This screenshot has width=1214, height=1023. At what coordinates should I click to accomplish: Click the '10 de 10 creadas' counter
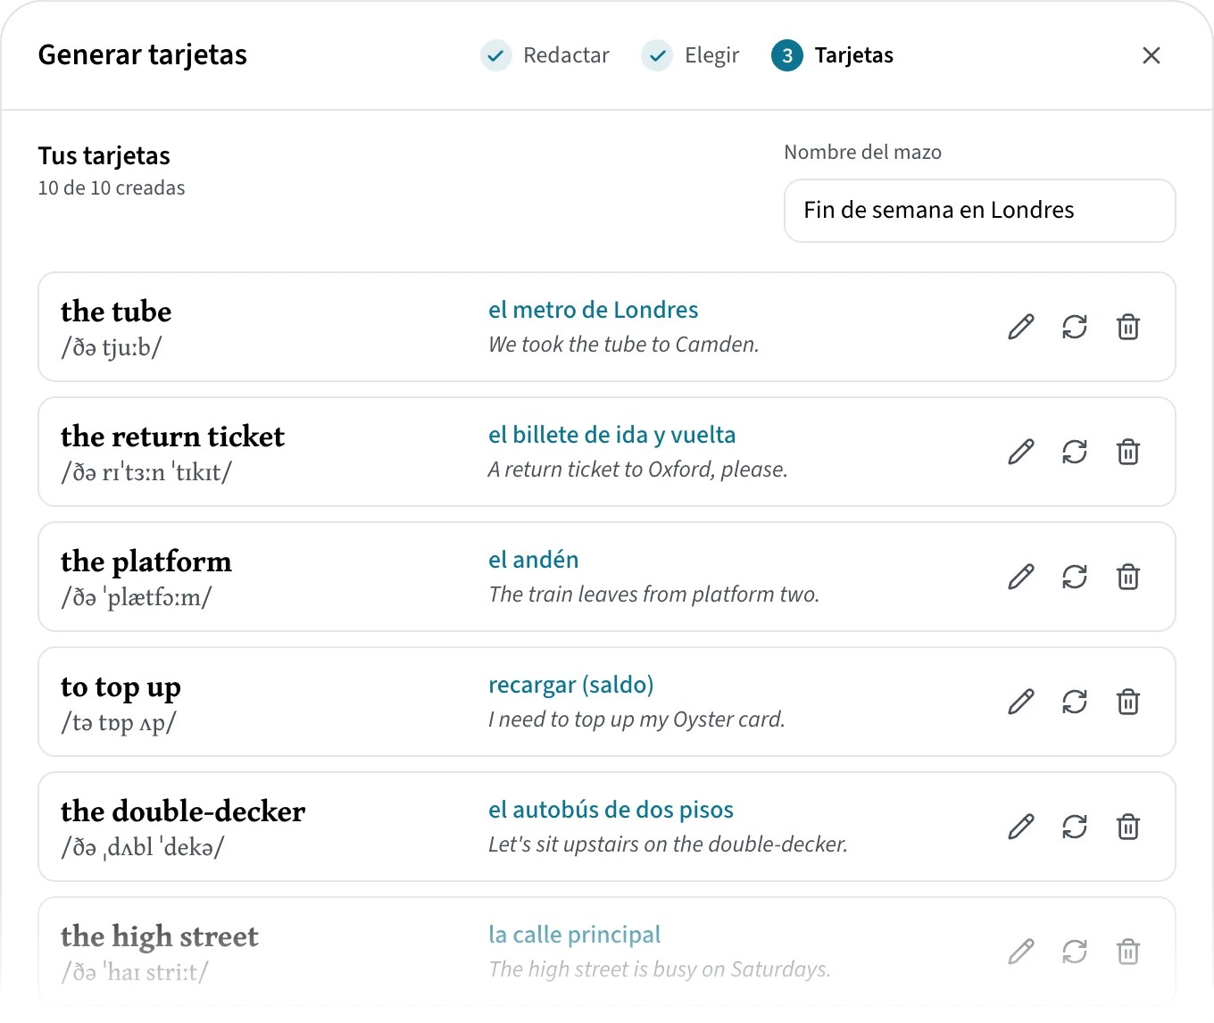(x=112, y=188)
